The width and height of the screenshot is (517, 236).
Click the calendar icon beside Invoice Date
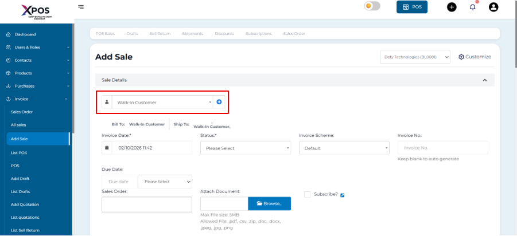pyautogui.click(x=107, y=148)
